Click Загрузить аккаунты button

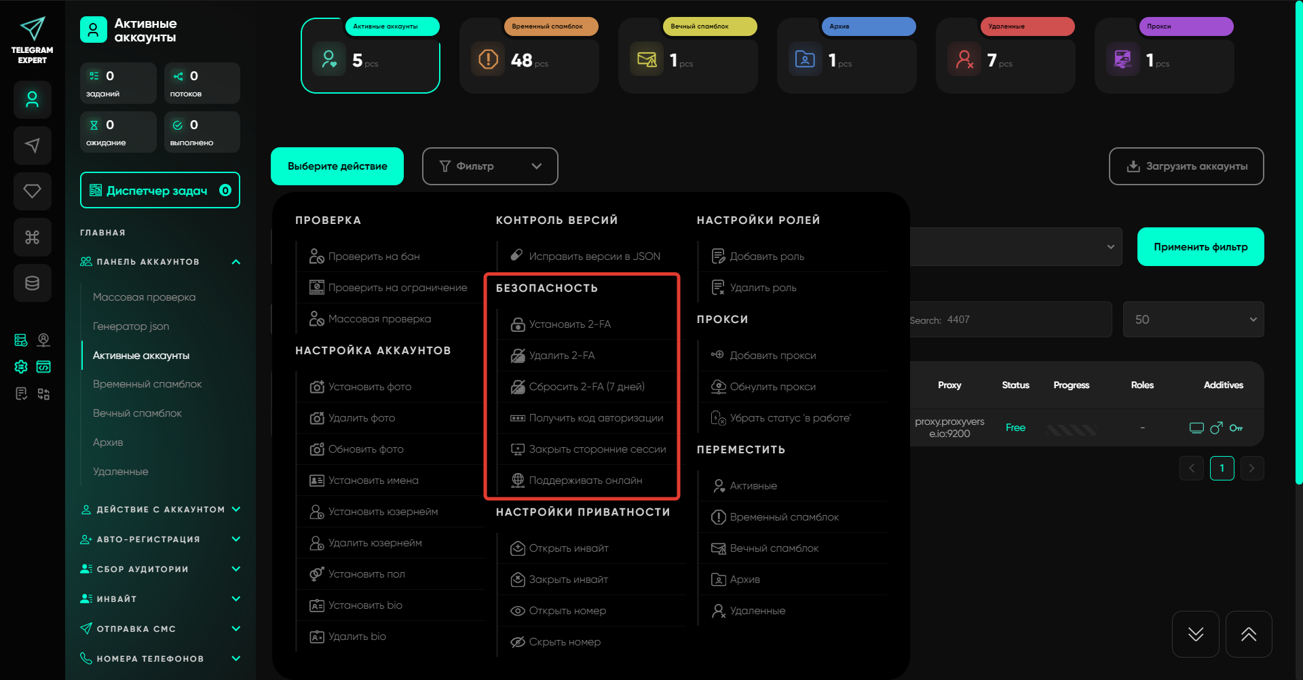1186,166
